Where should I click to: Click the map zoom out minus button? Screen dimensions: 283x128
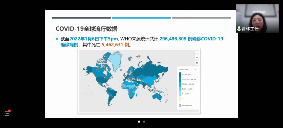pyautogui.click(x=197, y=57)
